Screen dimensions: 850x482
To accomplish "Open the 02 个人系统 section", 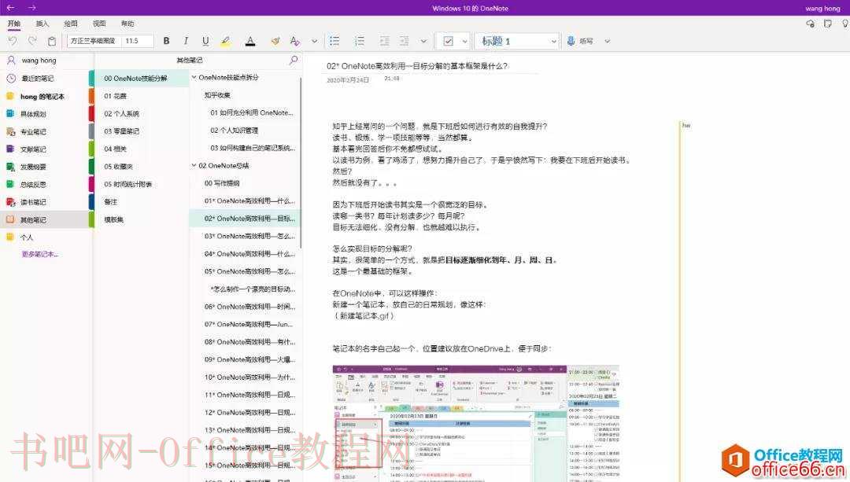I will click(141, 114).
